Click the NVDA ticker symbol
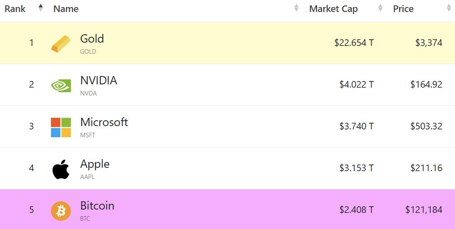The width and height of the screenshot is (455, 229). [89, 93]
